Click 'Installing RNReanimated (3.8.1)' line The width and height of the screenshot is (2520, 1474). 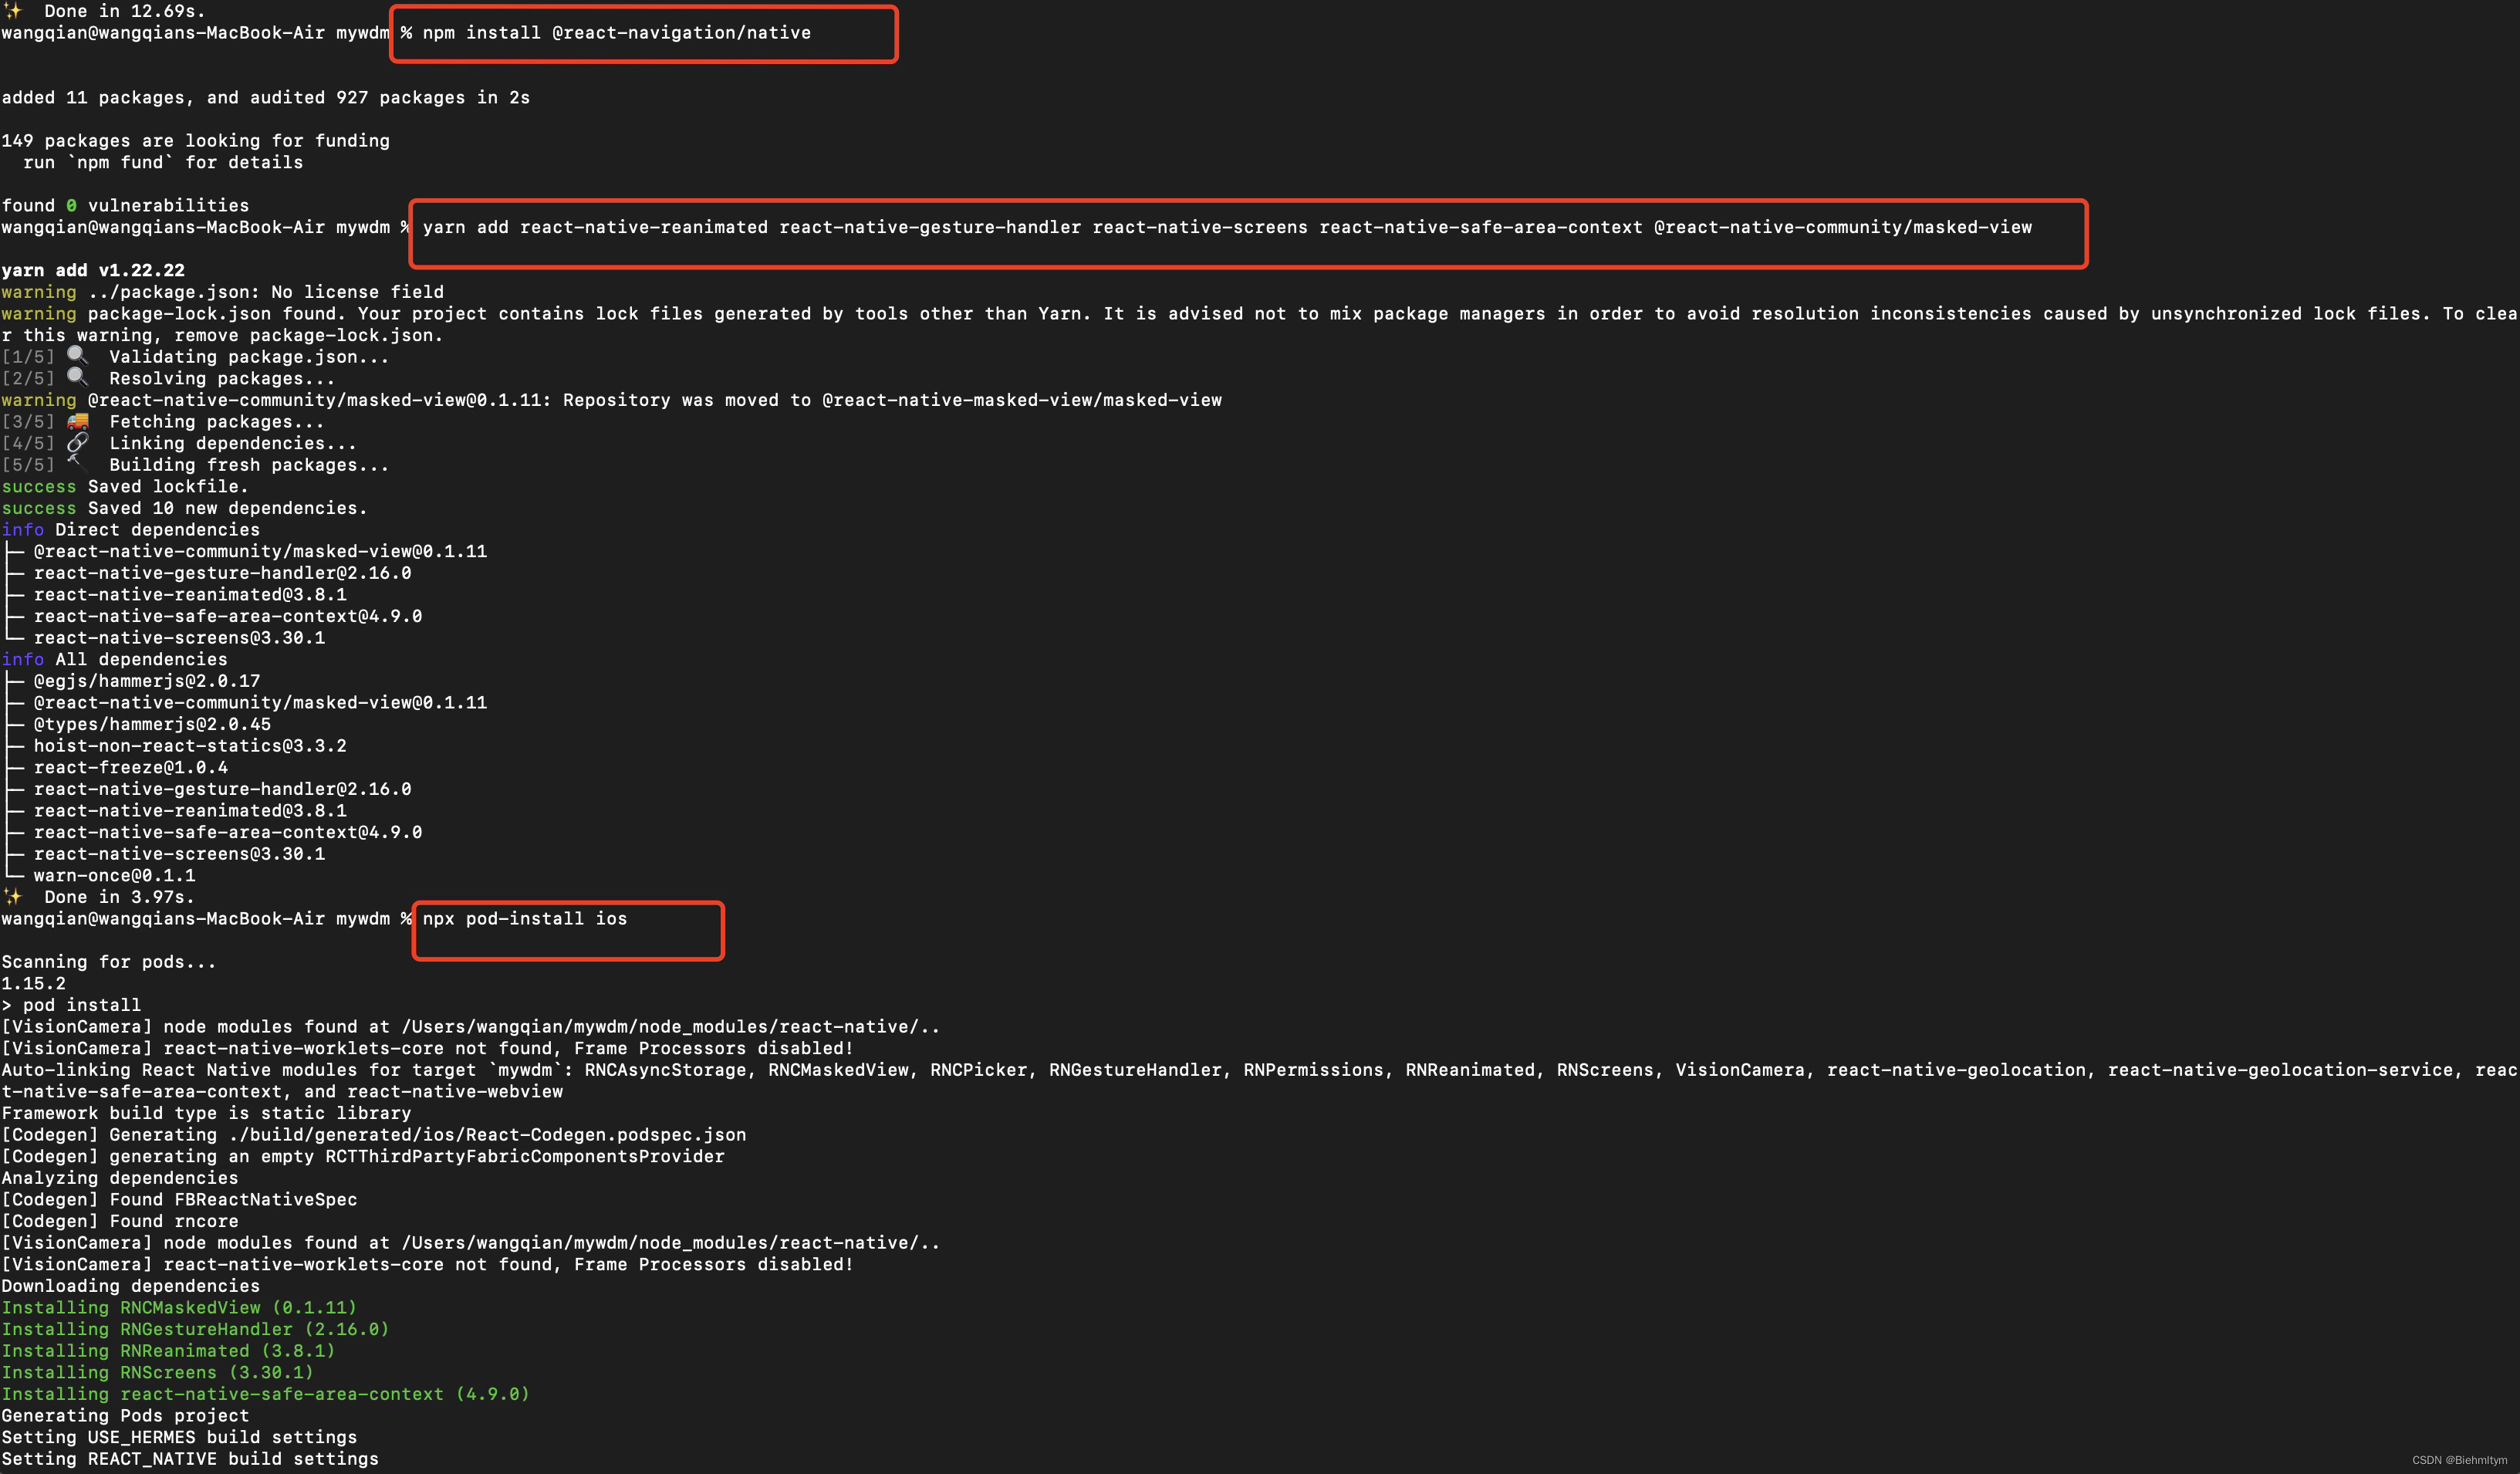(169, 1351)
